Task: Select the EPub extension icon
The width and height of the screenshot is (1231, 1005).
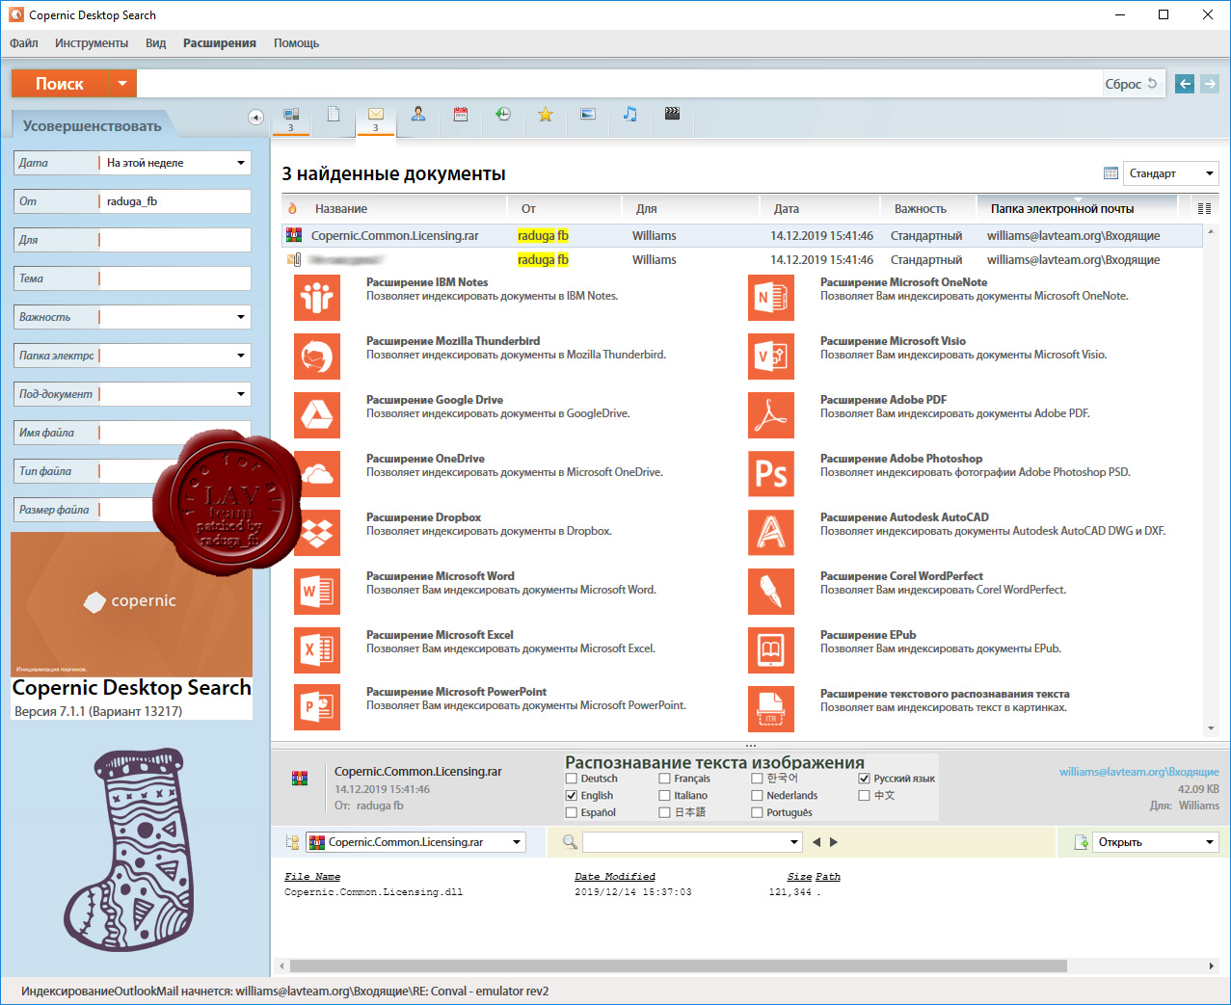Action: point(771,650)
